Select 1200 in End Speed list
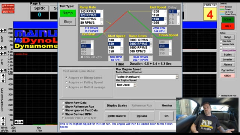The height and width of the screenshot is (135, 240). pyautogui.click(x=158, y=12)
